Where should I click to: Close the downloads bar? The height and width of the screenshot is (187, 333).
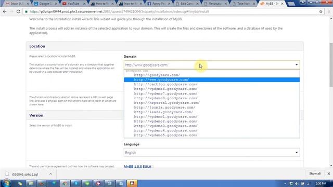(x=329, y=173)
